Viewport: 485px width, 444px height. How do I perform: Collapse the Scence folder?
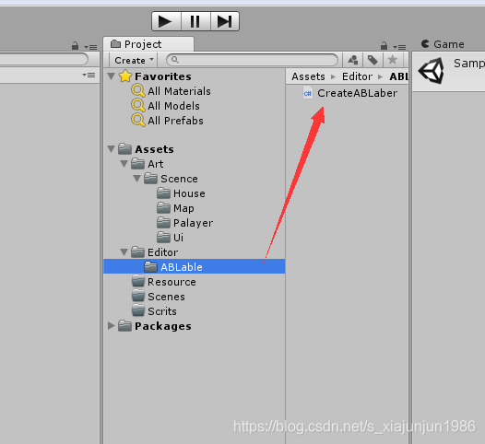pos(137,179)
